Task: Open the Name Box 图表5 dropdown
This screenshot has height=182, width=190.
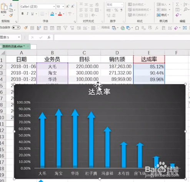Action: point(19,37)
